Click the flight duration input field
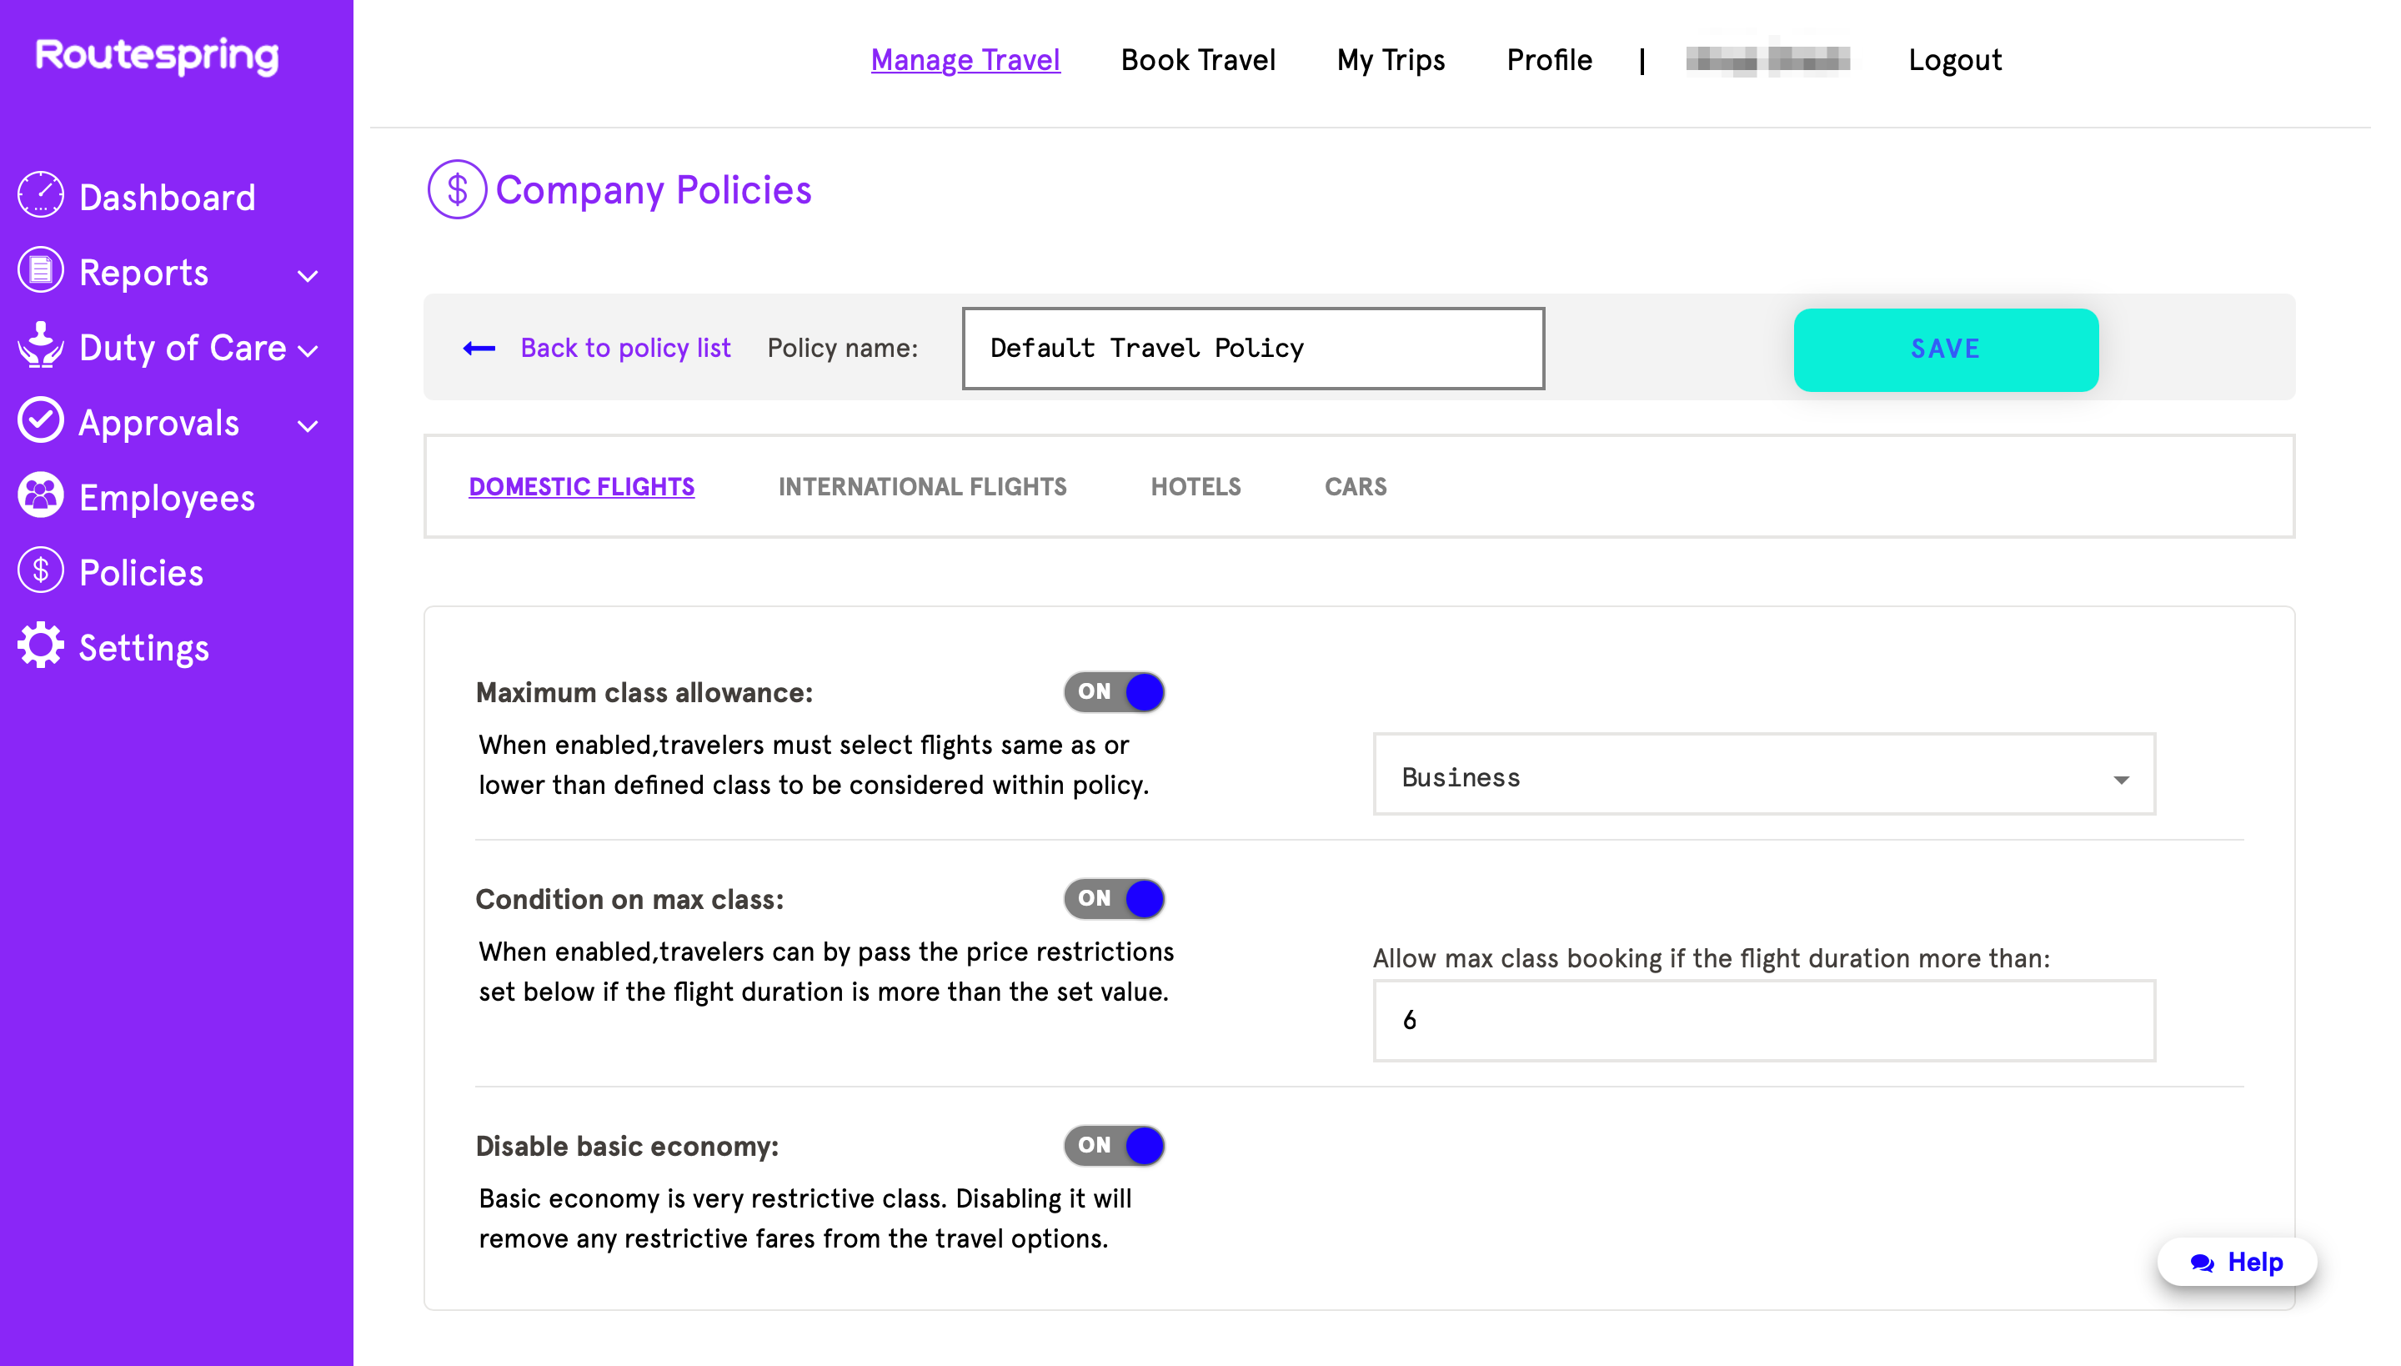 [x=1763, y=1020]
